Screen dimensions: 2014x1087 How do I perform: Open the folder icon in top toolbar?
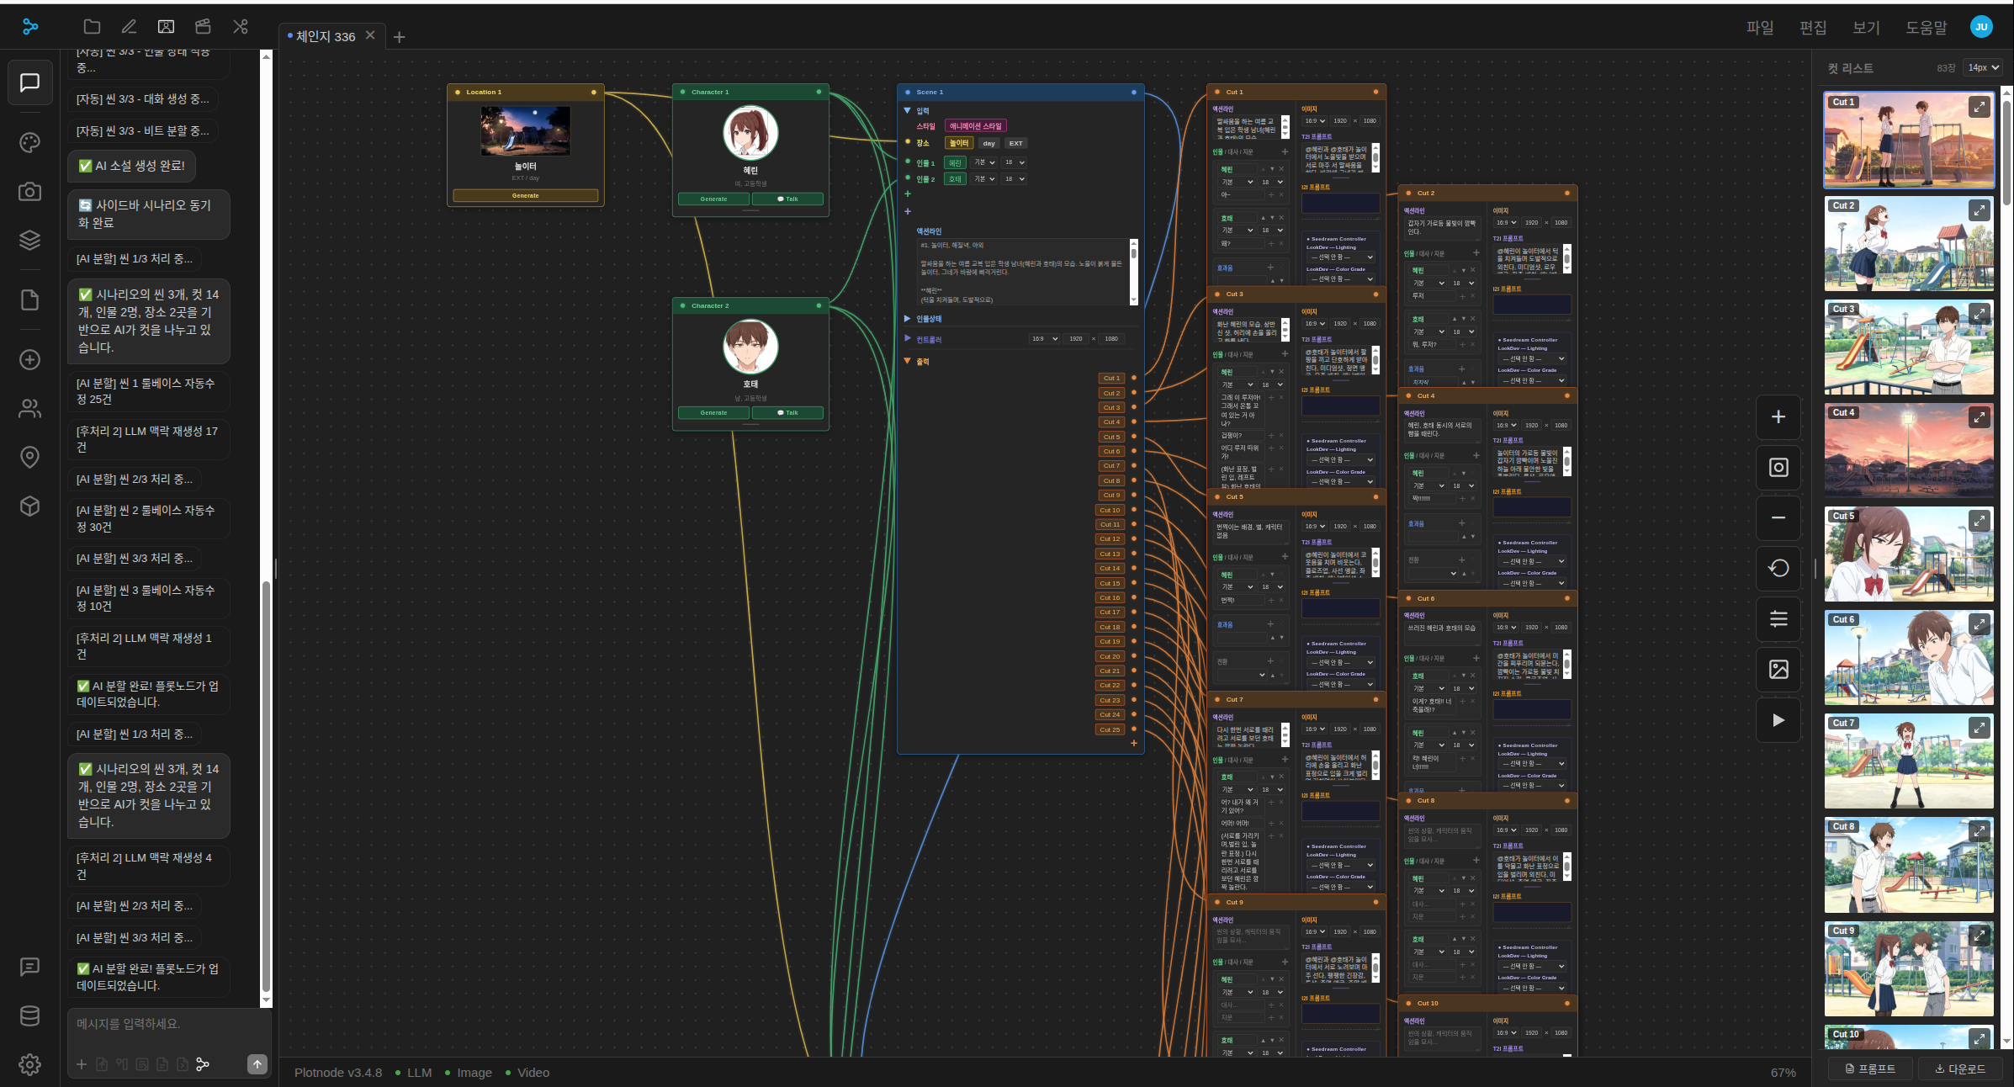tap(92, 27)
